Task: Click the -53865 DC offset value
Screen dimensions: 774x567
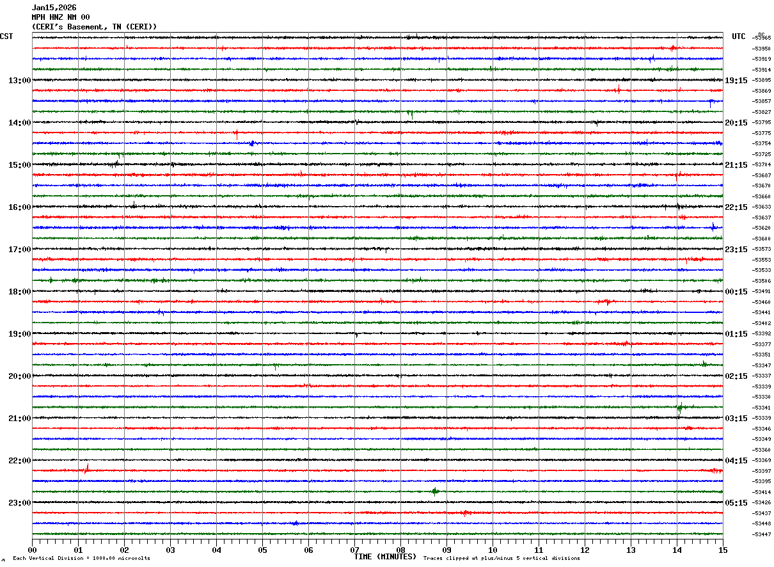Action: click(762, 38)
